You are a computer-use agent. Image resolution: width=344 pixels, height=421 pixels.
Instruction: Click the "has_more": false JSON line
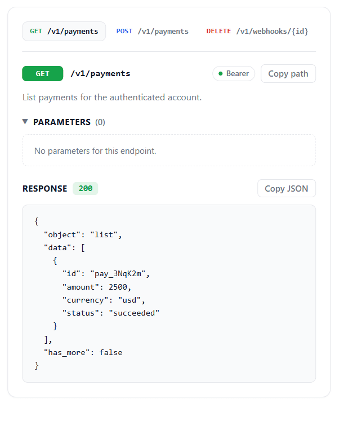[83, 353]
